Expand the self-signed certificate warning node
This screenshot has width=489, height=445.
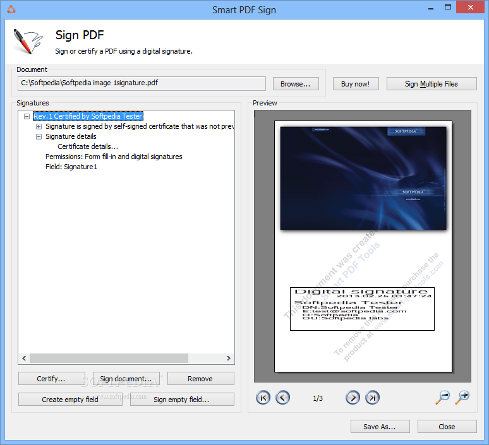click(x=39, y=126)
